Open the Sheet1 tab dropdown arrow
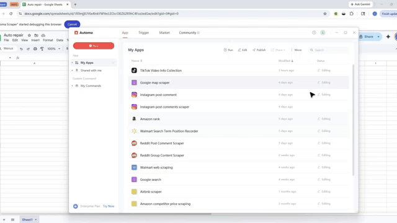Screen dimensions: 397x223 pos(36,220)
